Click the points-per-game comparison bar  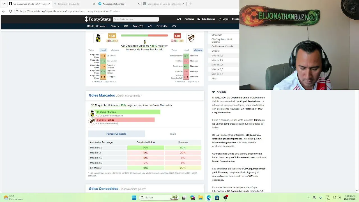point(144,36)
